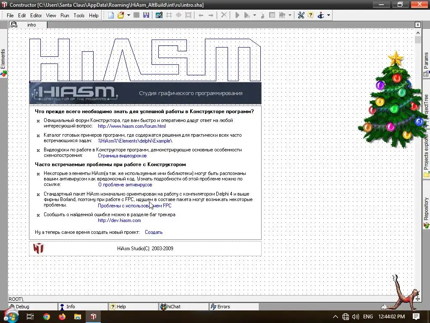The height and width of the screenshot is (323, 430).
Task: Open the %HiAsm%\Elements\delphi\Example\ link
Action: click(135, 141)
